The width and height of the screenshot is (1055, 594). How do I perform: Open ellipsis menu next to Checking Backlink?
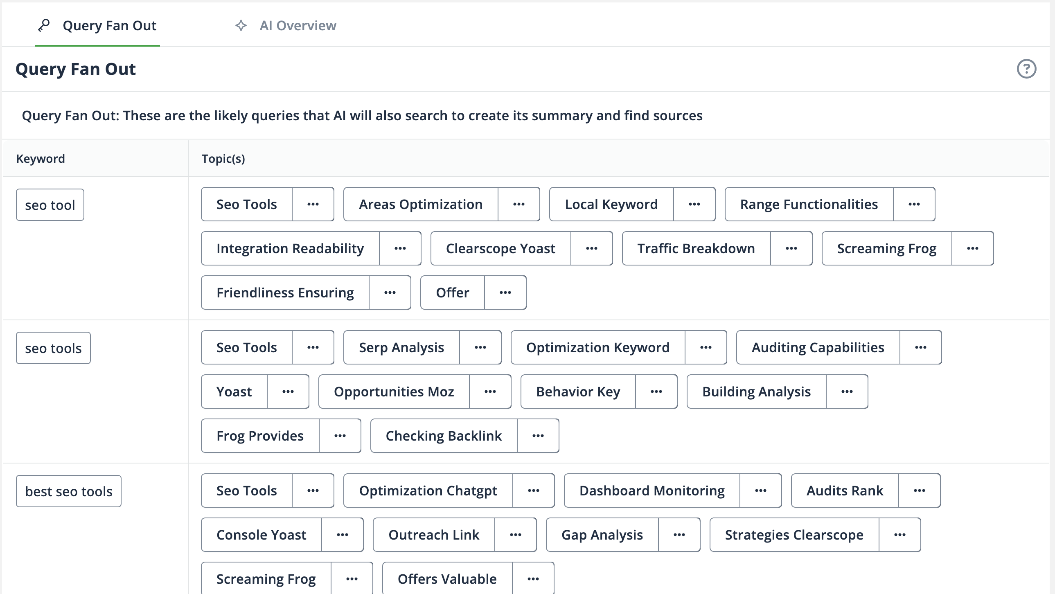click(538, 436)
